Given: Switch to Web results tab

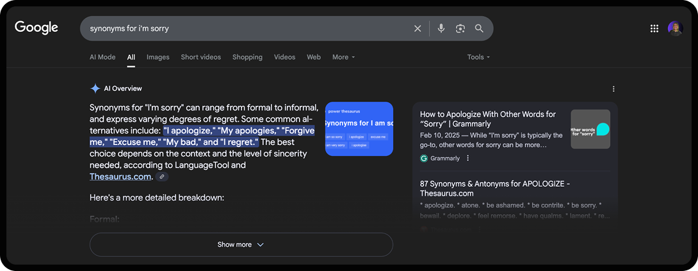Looking at the screenshot, I should (x=314, y=57).
